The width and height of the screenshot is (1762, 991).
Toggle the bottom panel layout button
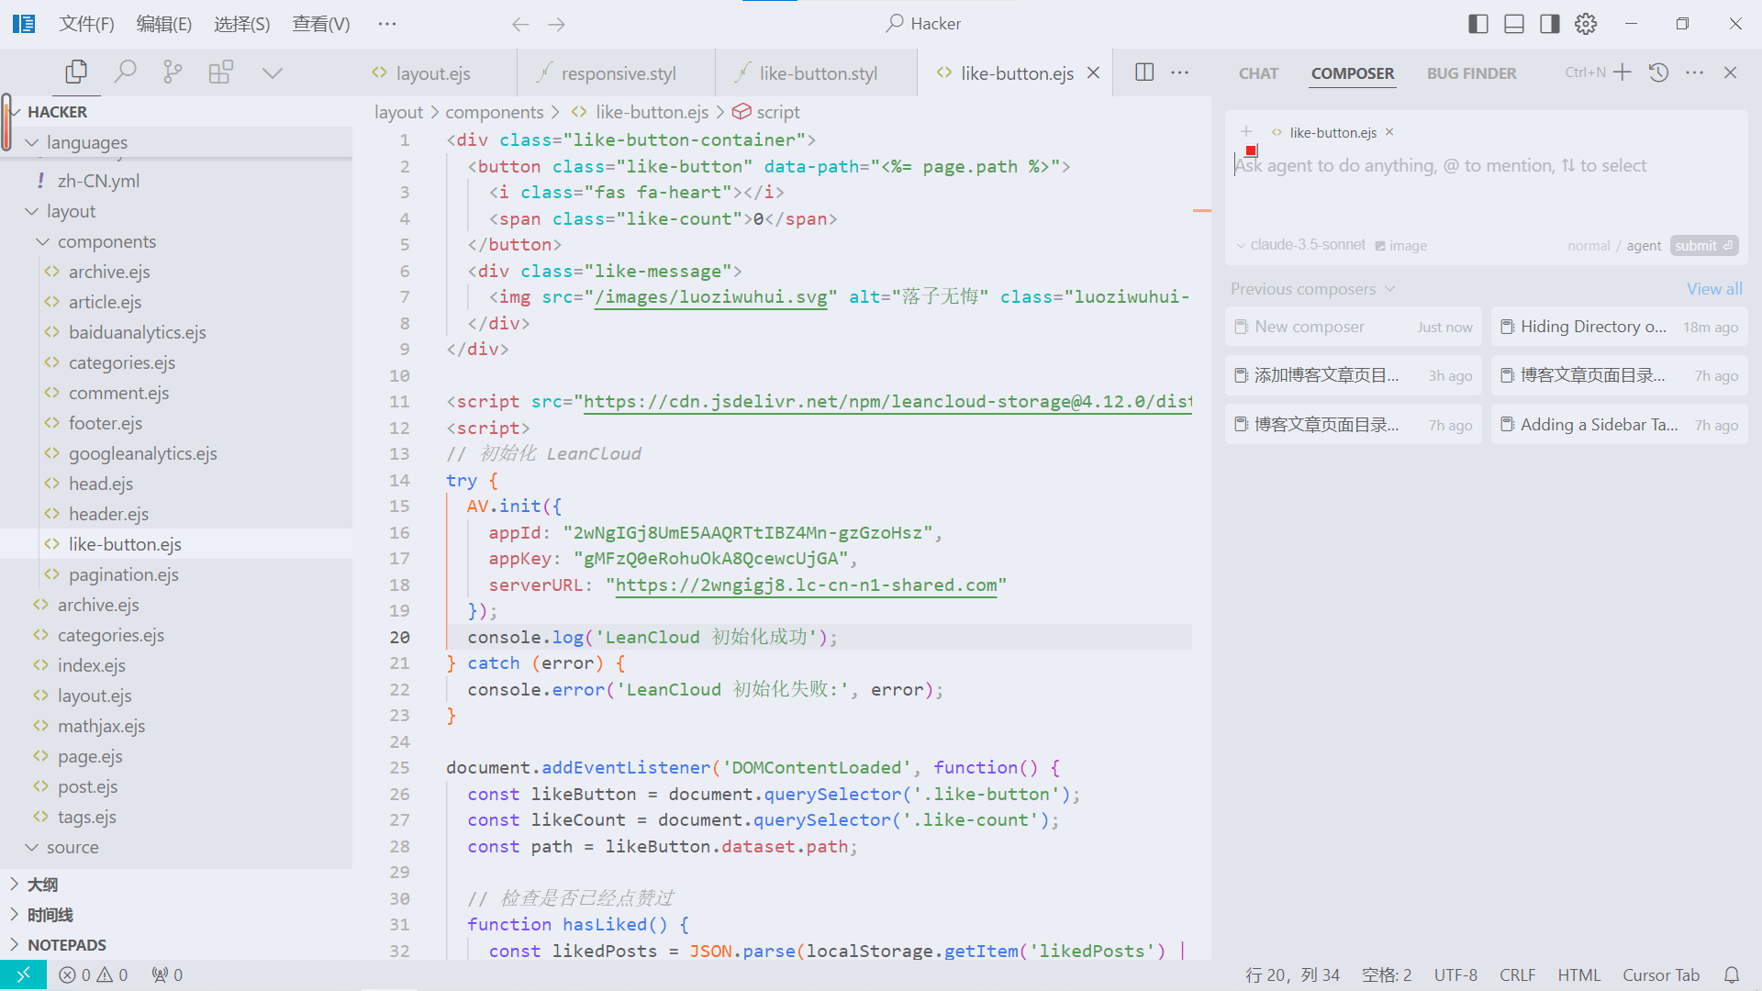click(1514, 24)
